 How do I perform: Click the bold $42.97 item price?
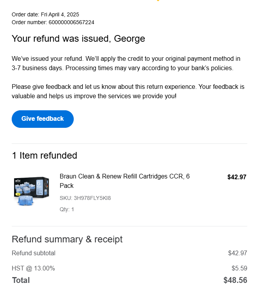click(x=237, y=177)
